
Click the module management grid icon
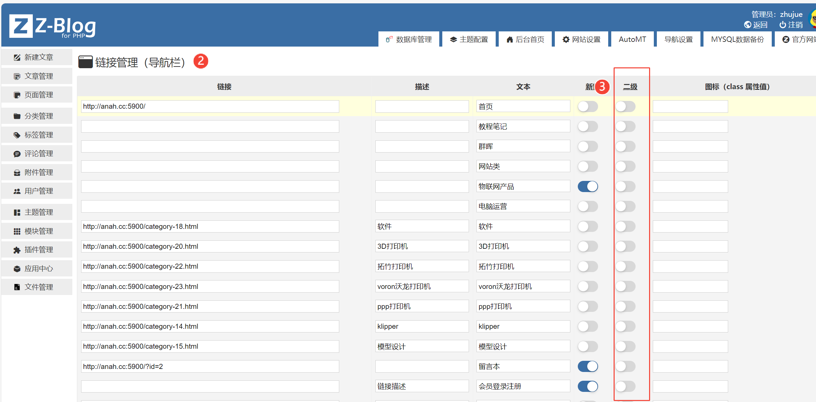coord(17,231)
